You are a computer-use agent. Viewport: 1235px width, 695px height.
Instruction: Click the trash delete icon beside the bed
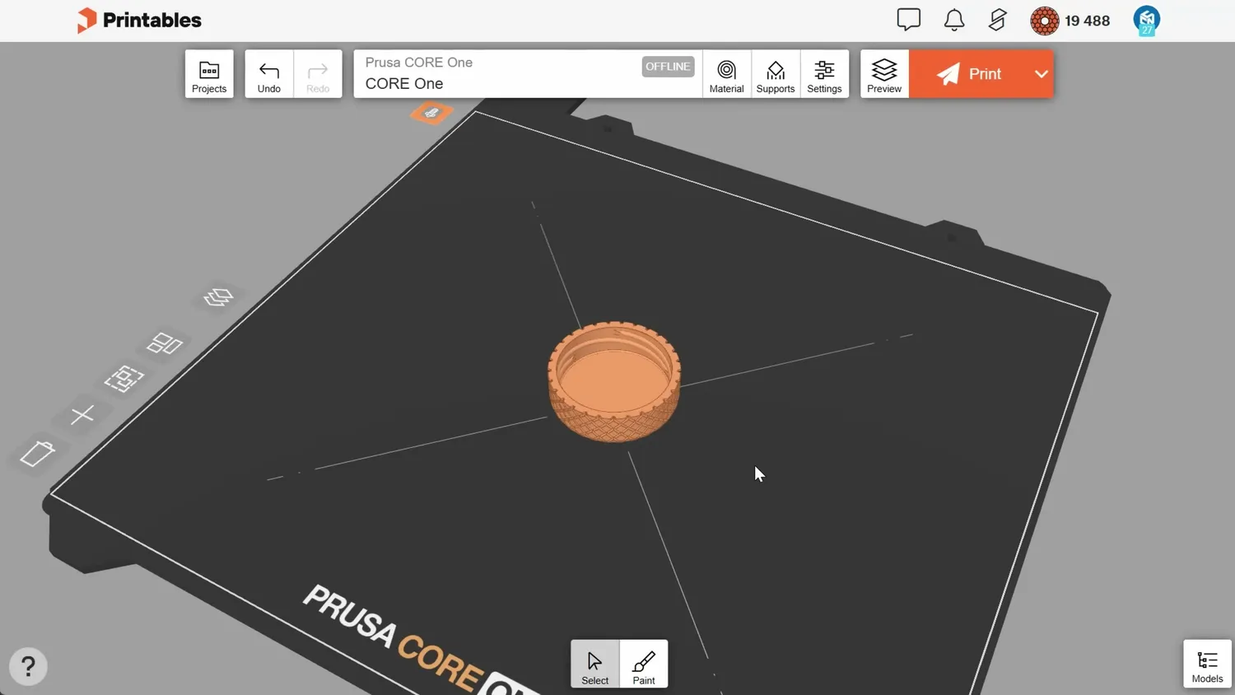[x=37, y=453]
